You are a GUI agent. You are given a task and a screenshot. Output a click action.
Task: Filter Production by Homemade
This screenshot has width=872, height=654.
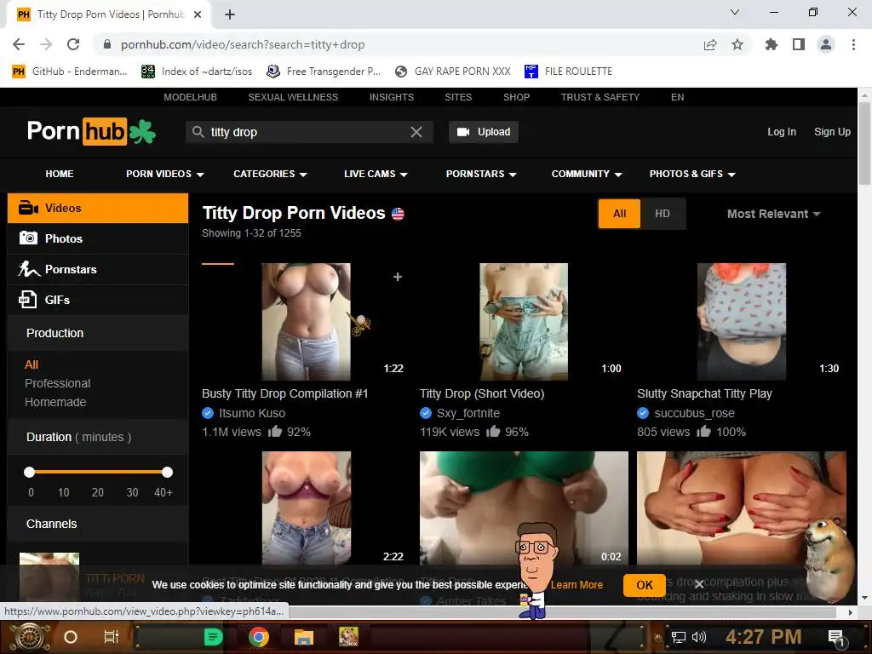(x=55, y=402)
